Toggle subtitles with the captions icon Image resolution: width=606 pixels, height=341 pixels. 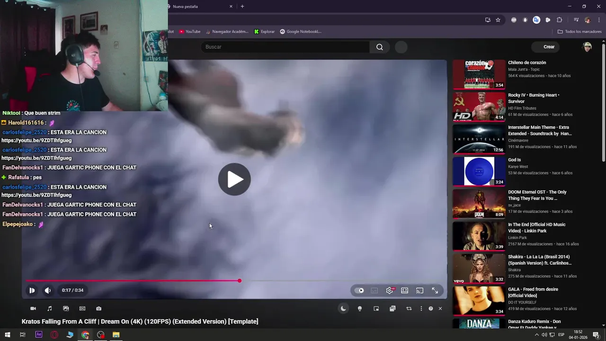click(374, 290)
